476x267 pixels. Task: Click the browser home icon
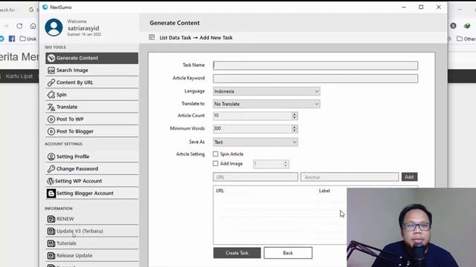[33, 26]
